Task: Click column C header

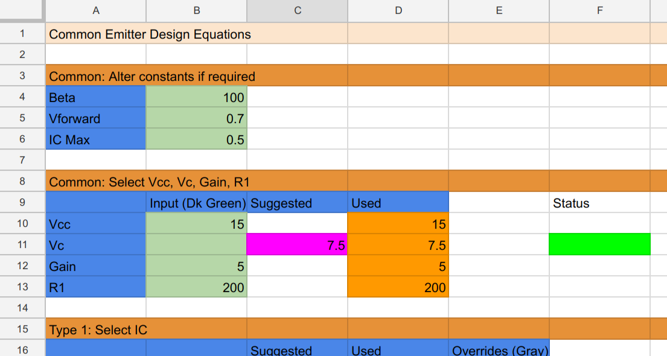Action: pyautogui.click(x=297, y=11)
